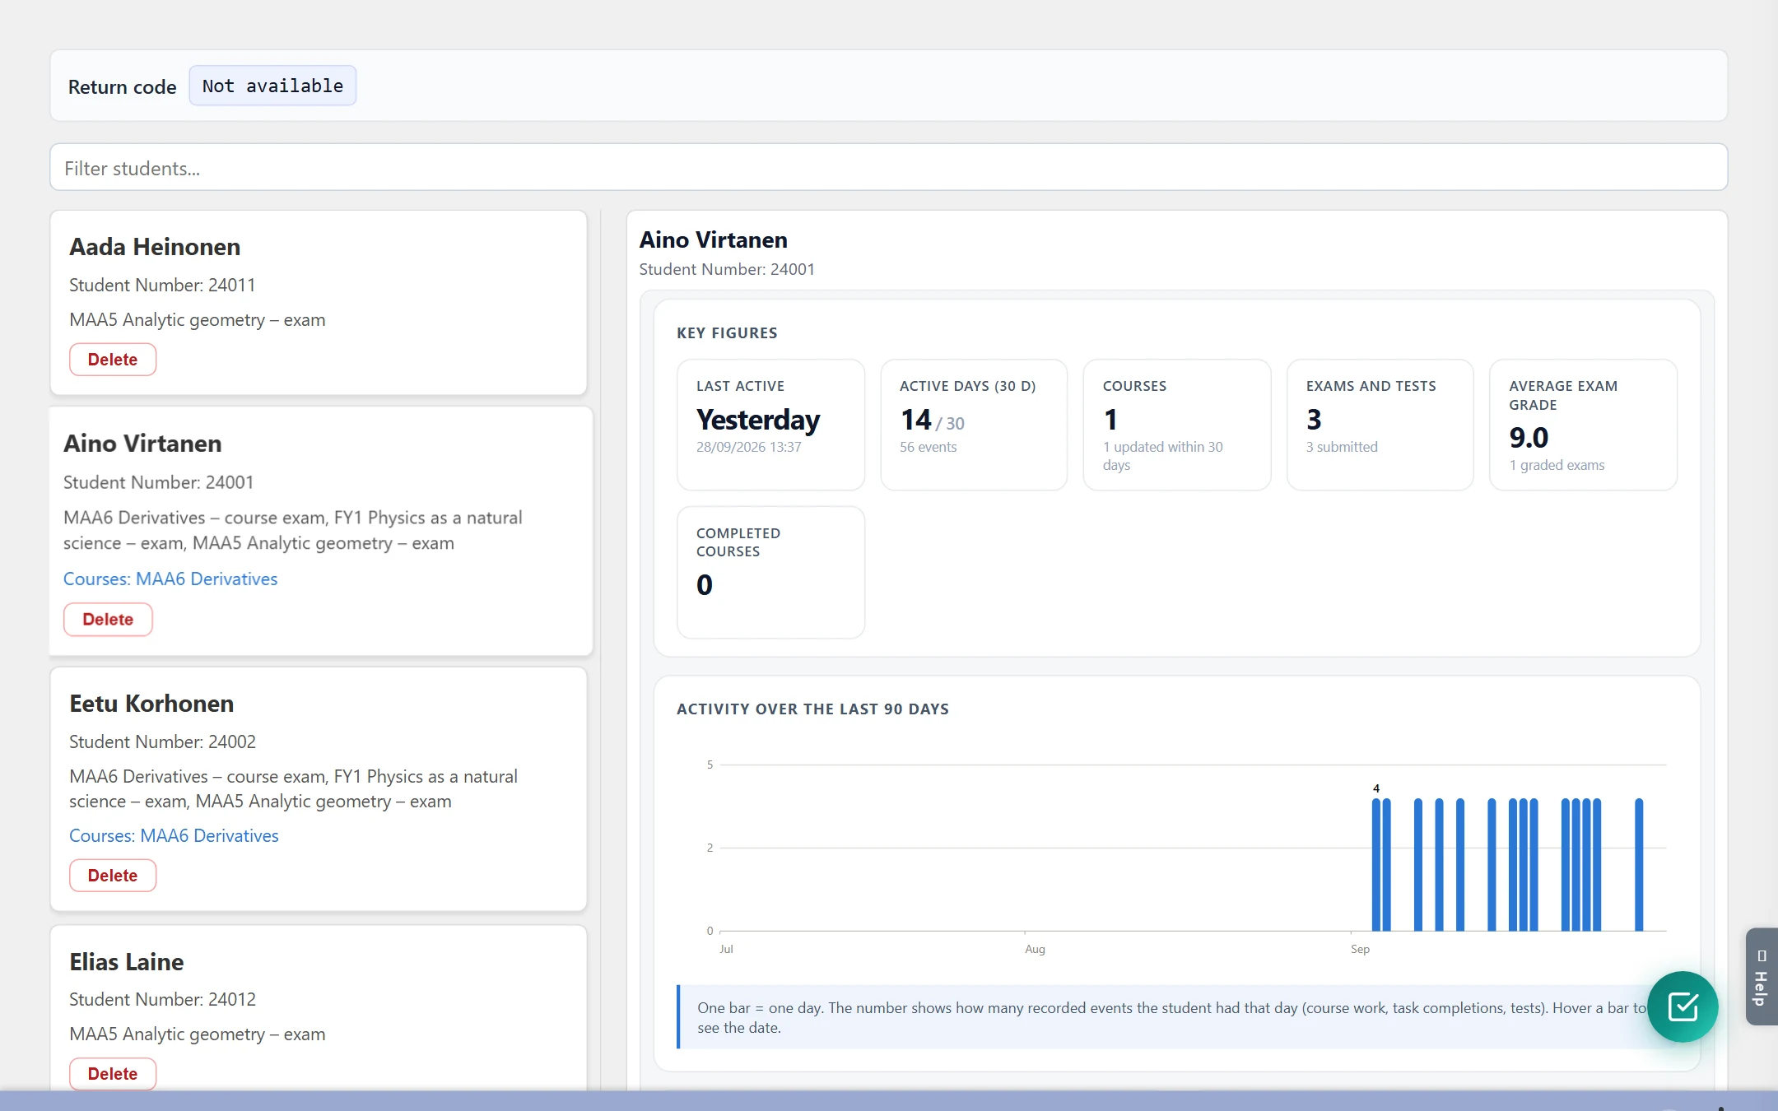
Task: Open Eetu Korhonen's Courses: MAA6 Derivatives link
Action: 174,835
